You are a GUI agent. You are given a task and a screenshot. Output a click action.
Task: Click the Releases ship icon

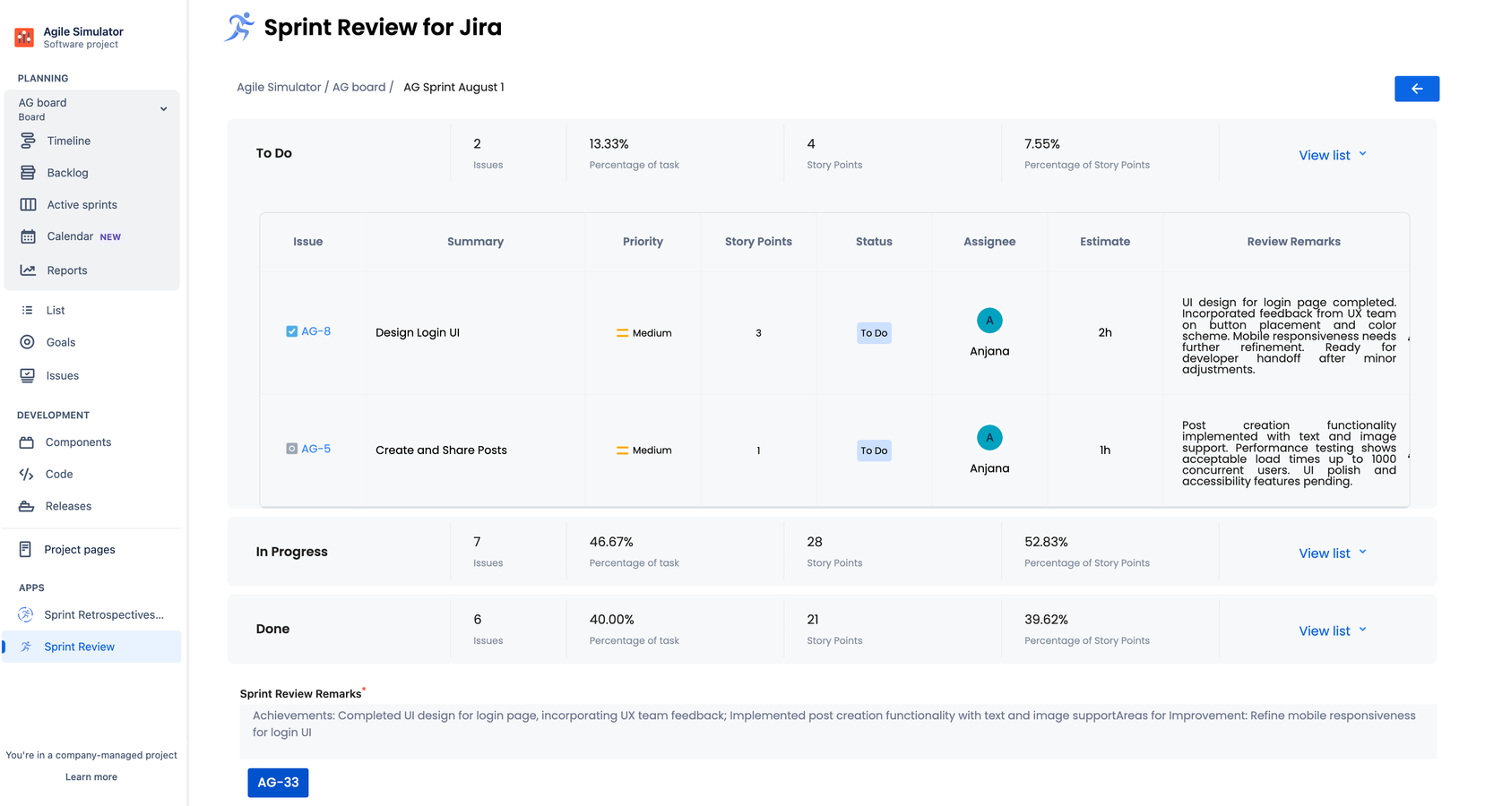pyautogui.click(x=26, y=507)
